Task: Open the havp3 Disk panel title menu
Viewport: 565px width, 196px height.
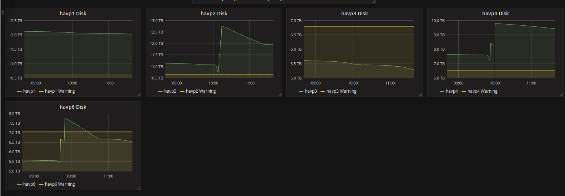Action: pos(354,14)
